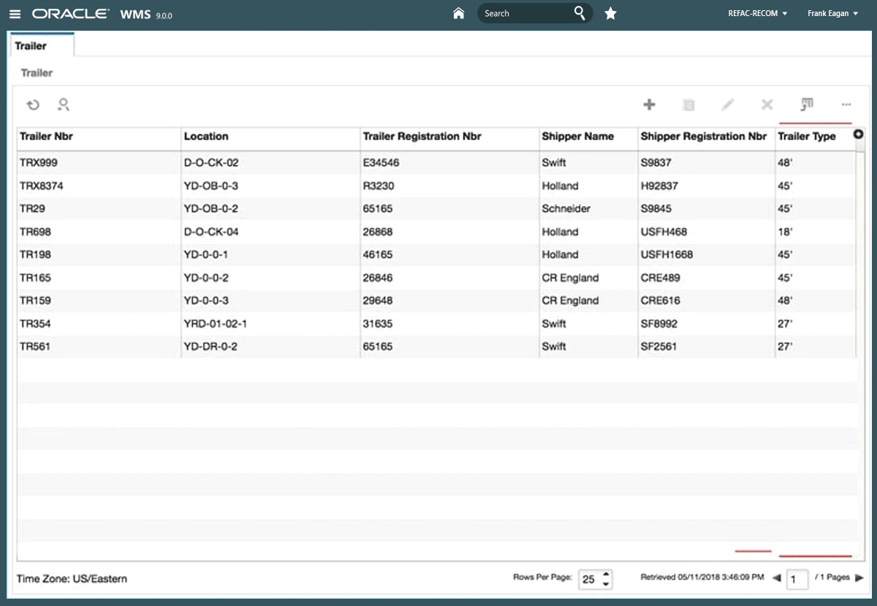Screen dimensions: 877x606
Task: Click the pencil edit icon
Action: tap(727, 105)
